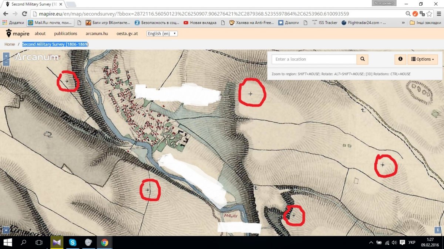Open the Skype app from the taskbar

(x=73, y=242)
